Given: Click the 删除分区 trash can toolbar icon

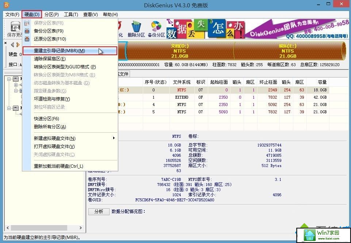Looking at the screenshot, I should pyautogui.click(x=136, y=26).
